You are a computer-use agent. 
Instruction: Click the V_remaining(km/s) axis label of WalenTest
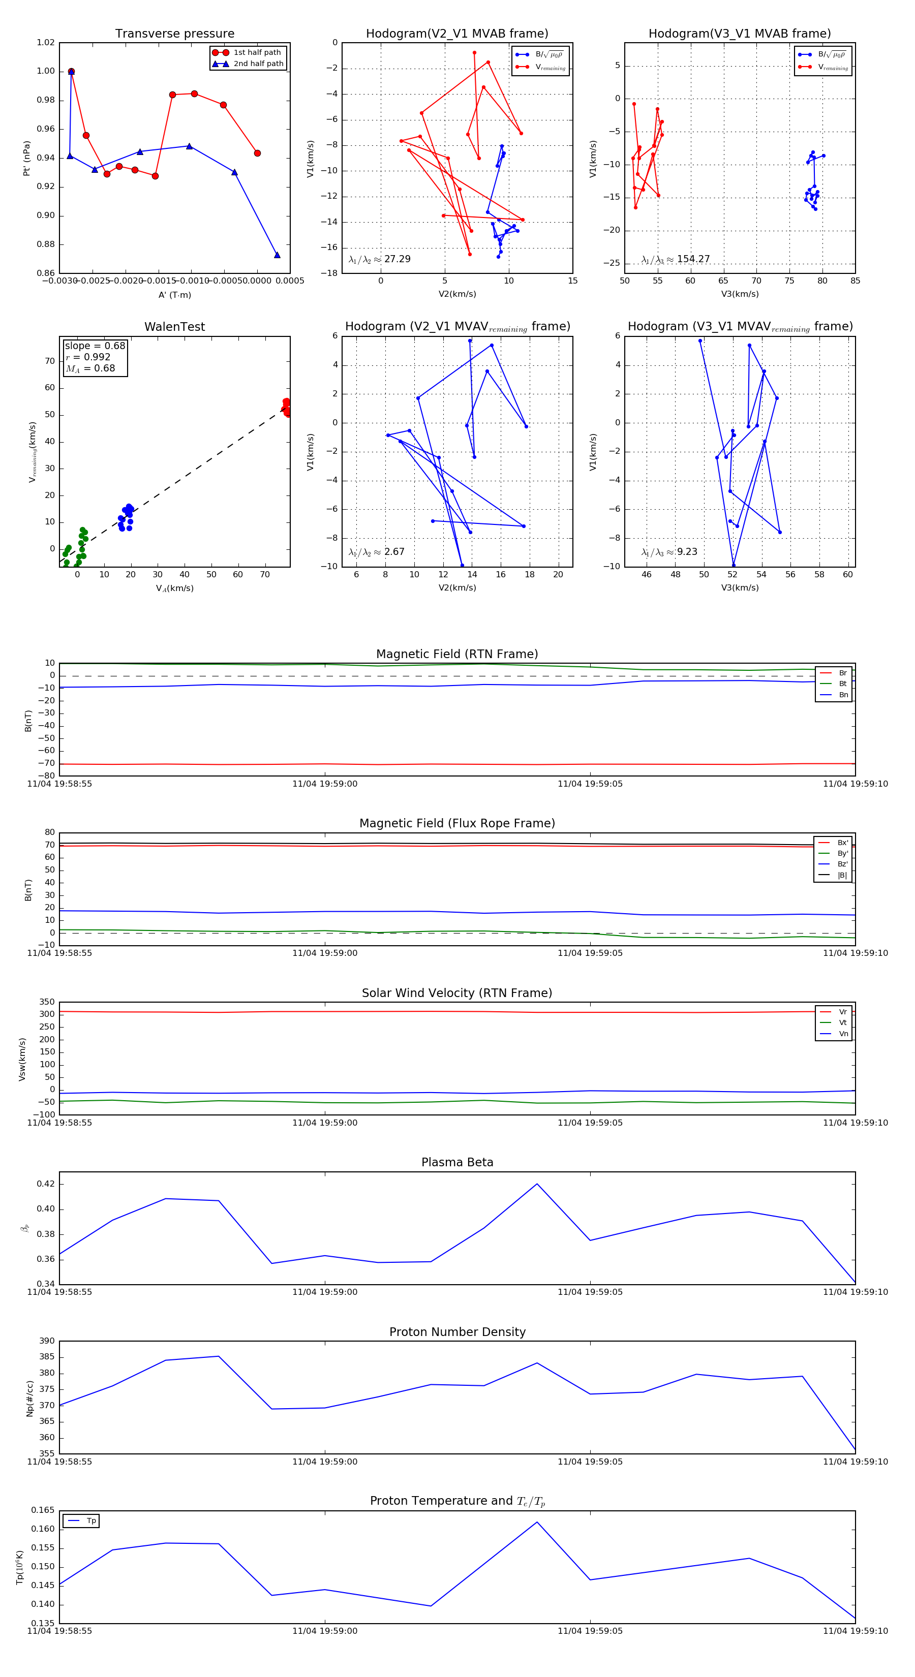click(x=32, y=452)
